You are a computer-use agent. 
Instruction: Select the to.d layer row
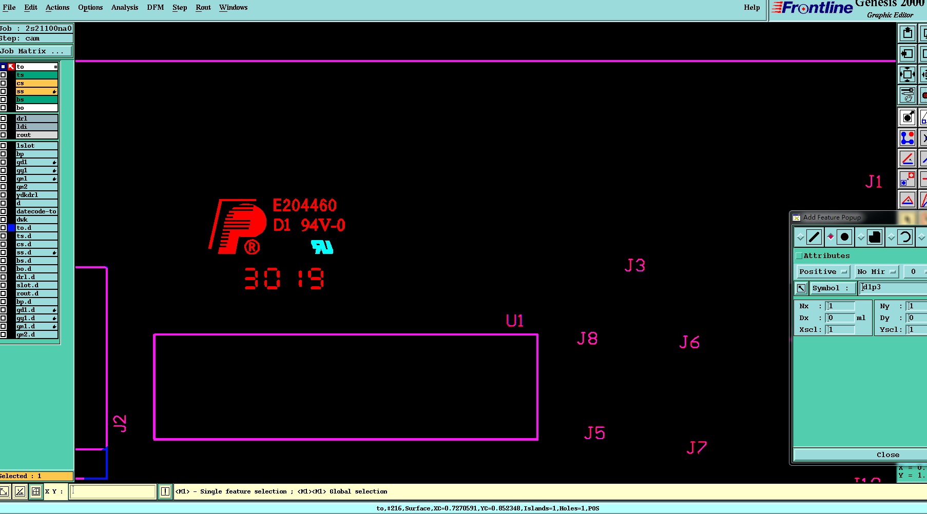click(x=36, y=228)
